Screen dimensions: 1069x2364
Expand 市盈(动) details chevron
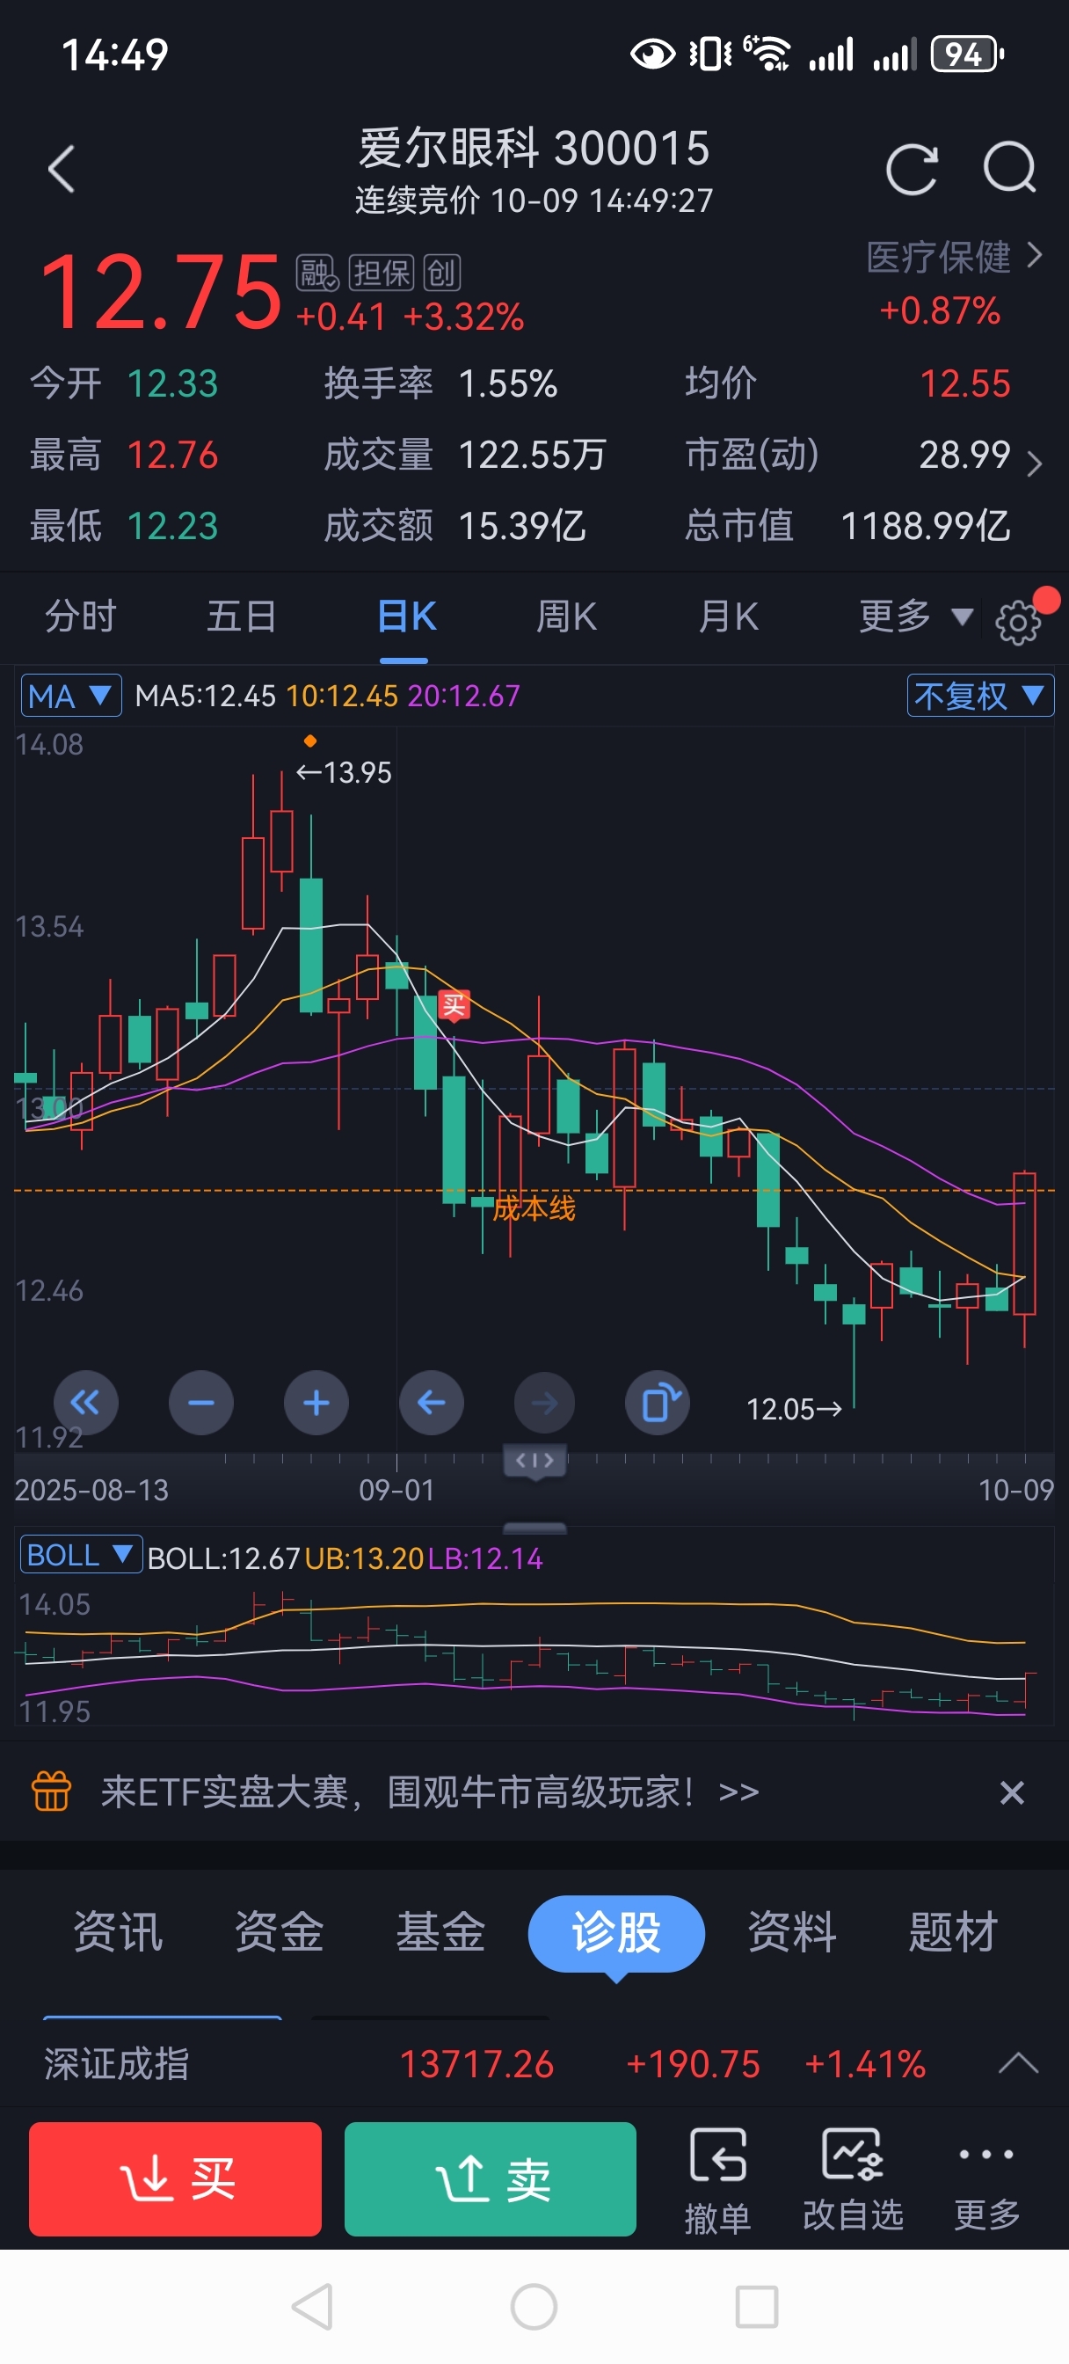pos(1034,464)
